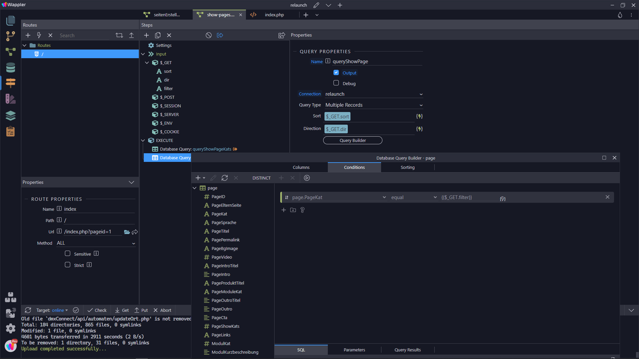Collapse the $_GET tree node
639x359 pixels.
pyautogui.click(x=147, y=62)
